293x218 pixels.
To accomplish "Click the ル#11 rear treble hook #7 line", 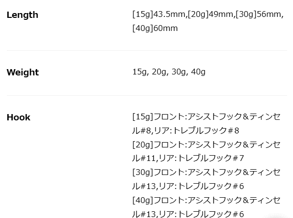I will [188, 158].
